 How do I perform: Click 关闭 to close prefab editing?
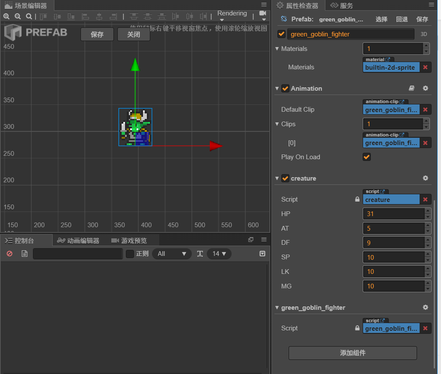tap(134, 34)
